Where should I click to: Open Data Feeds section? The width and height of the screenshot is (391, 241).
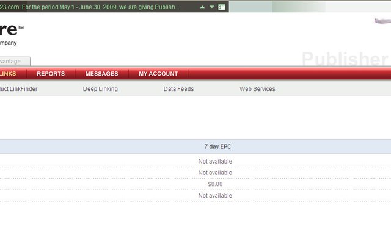(178, 89)
